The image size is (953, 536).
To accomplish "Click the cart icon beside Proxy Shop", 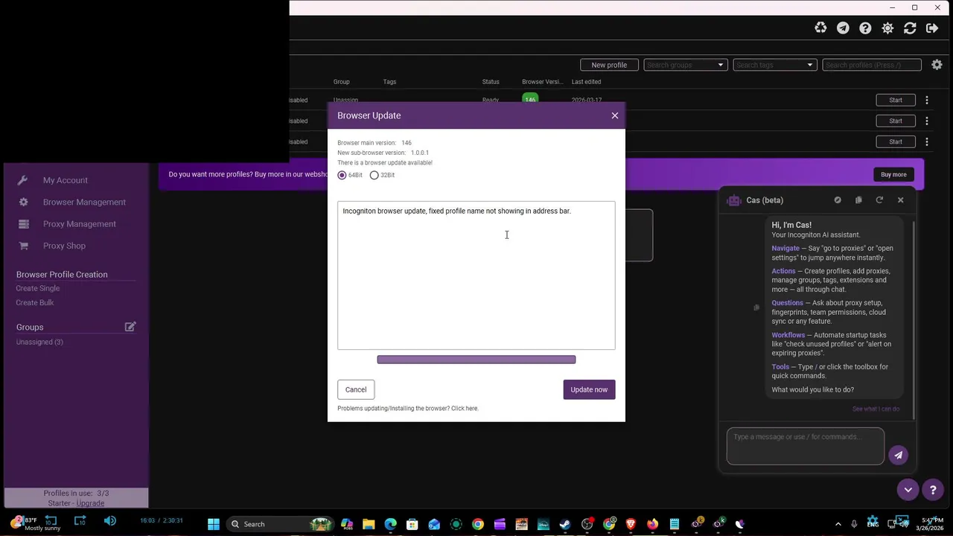I will tap(23, 246).
